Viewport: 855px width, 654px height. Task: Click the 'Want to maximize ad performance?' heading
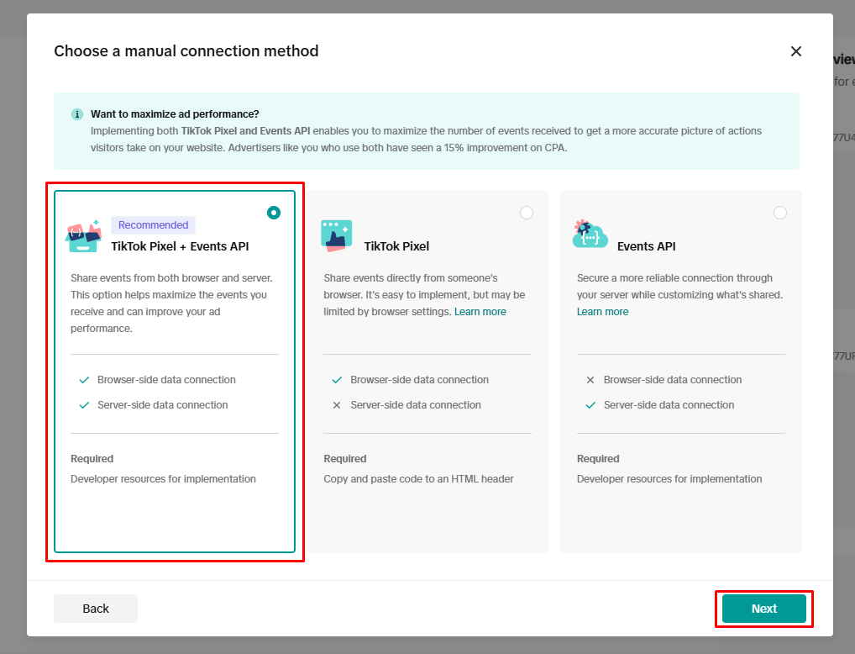(175, 114)
